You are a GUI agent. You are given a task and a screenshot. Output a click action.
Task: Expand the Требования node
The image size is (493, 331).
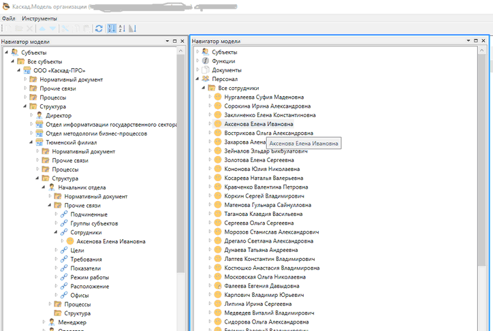56,259
